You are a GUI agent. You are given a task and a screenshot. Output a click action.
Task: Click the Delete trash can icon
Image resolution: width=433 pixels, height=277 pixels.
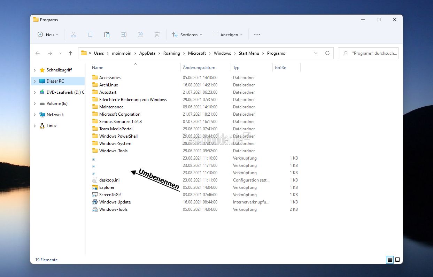(x=157, y=34)
